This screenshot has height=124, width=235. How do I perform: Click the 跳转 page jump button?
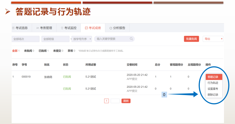(126, 101)
